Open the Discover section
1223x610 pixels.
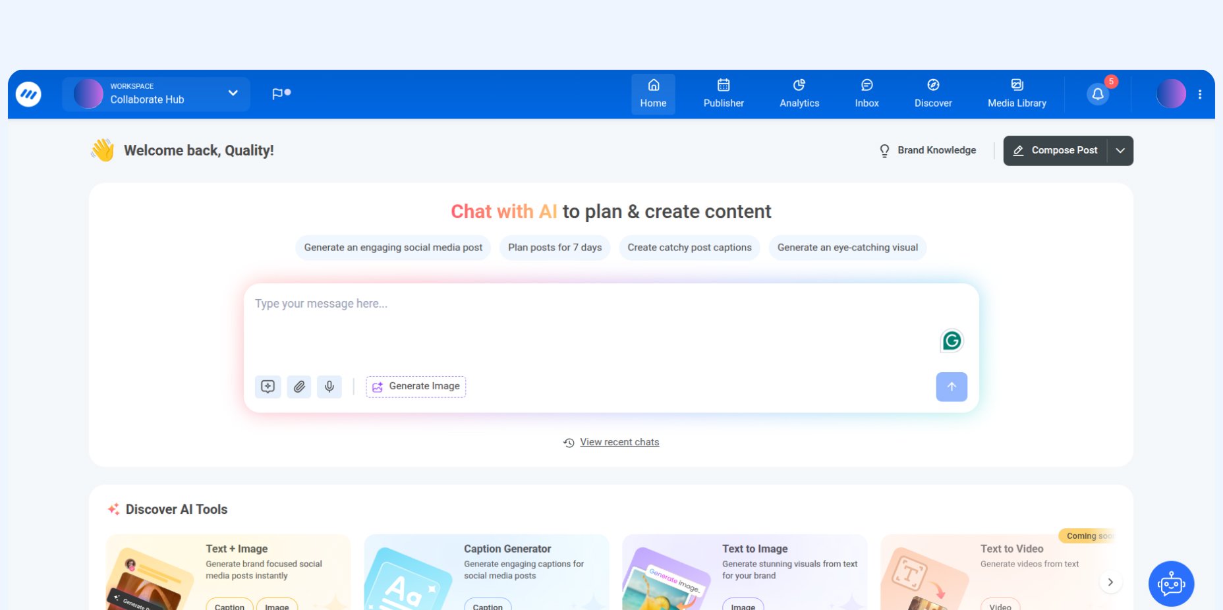click(932, 94)
